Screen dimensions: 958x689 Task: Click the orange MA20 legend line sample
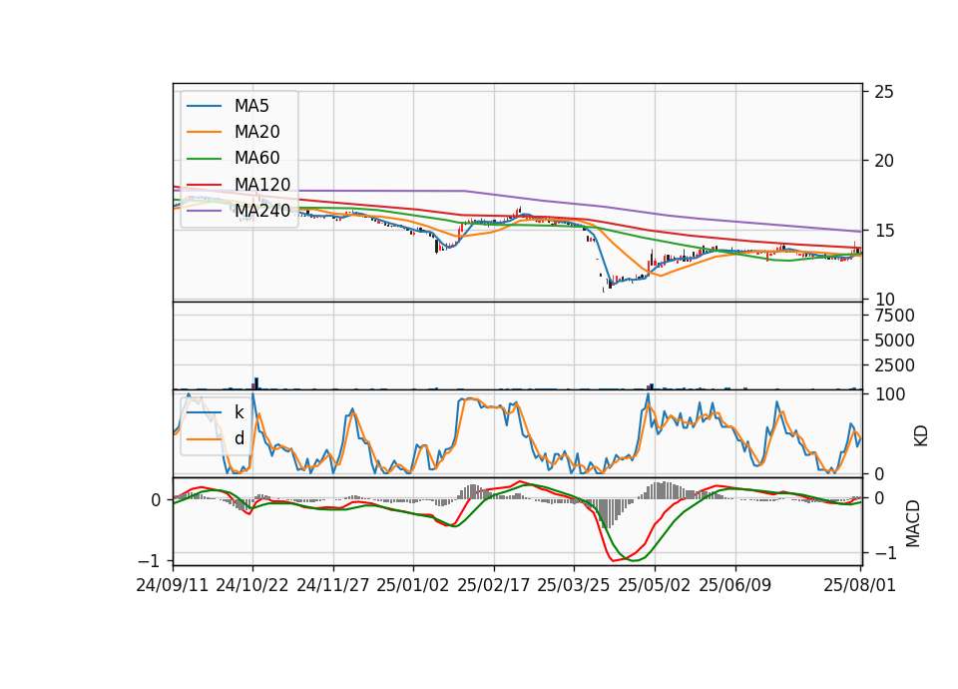coord(204,132)
